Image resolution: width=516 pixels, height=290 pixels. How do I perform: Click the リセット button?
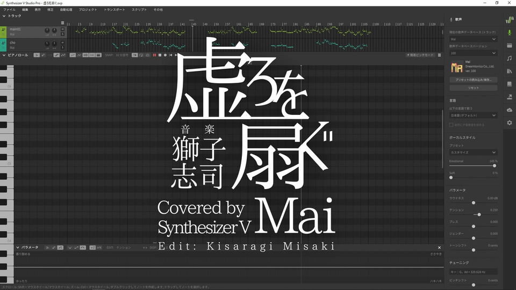473,88
